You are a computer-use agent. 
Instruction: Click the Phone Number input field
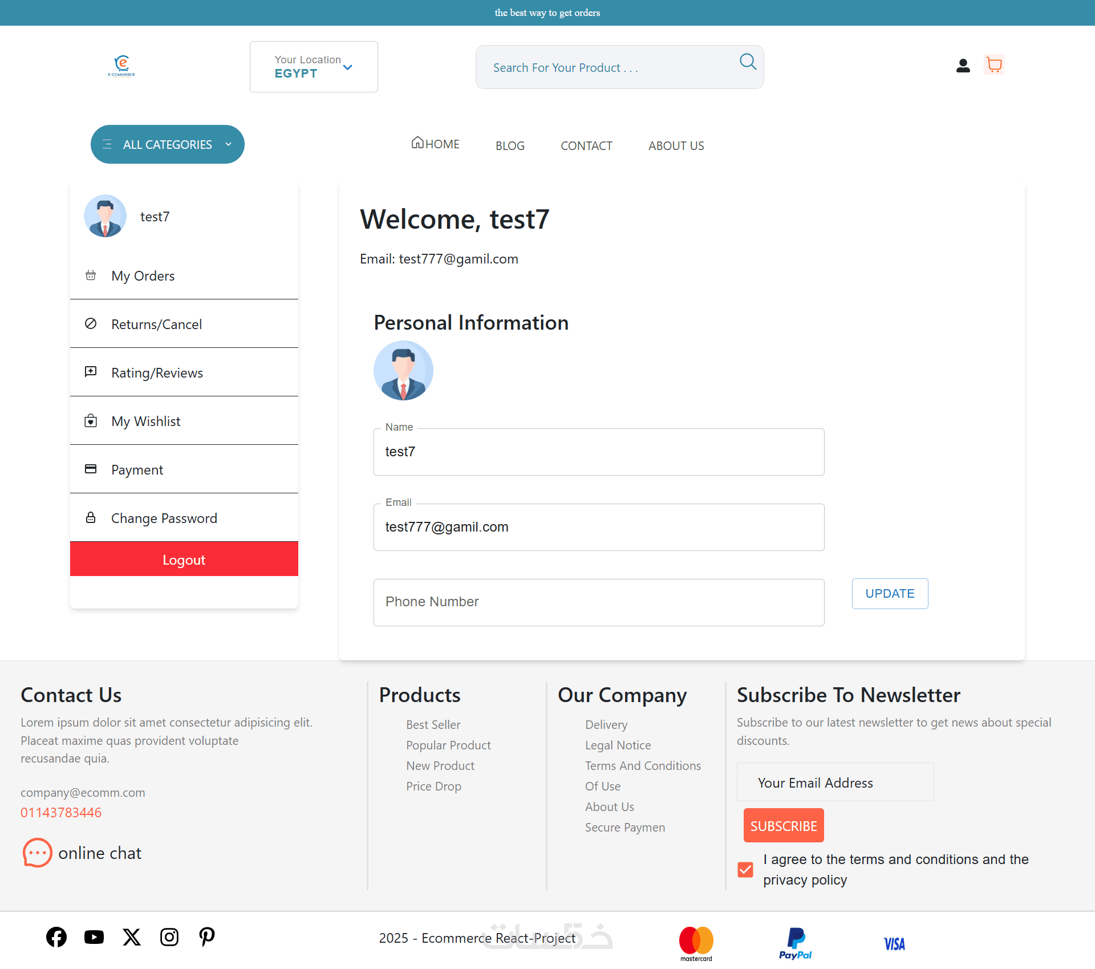click(x=599, y=602)
